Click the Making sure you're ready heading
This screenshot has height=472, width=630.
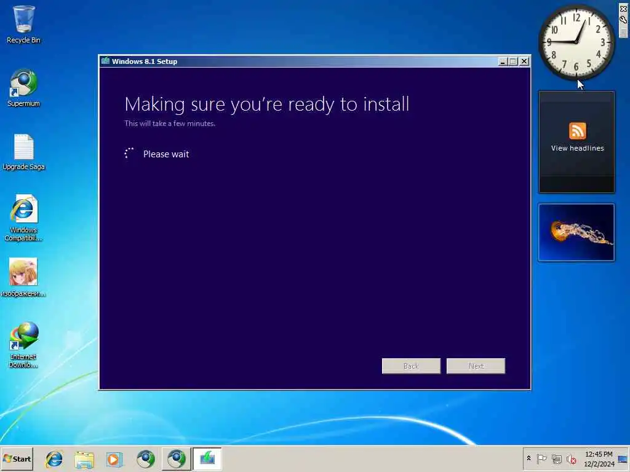pyautogui.click(x=267, y=104)
